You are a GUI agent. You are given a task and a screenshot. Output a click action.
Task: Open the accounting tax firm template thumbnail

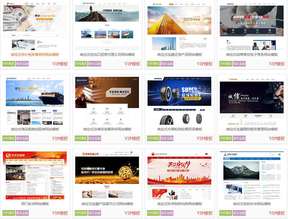click(35, 25)
